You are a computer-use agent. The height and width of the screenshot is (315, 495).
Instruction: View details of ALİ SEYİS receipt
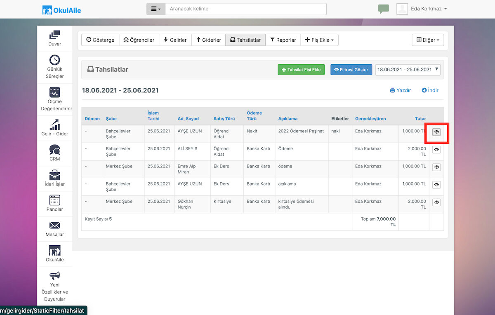pos(436,150)
